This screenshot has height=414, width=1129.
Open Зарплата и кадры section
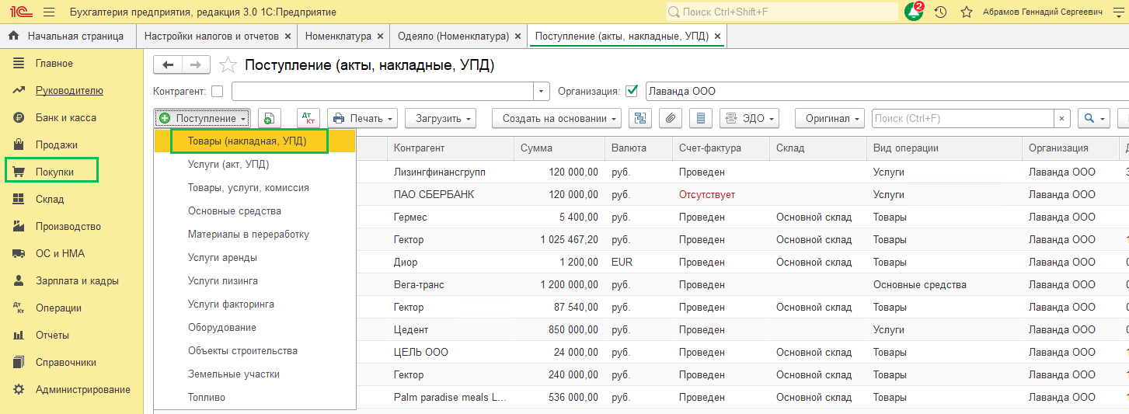[x=77, y=280]
